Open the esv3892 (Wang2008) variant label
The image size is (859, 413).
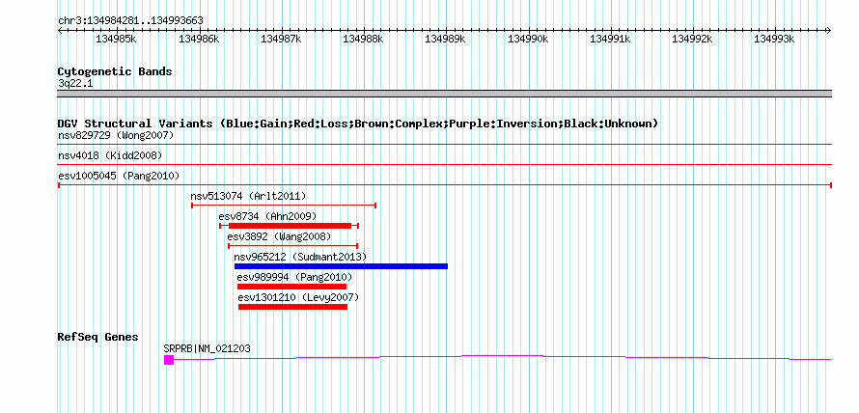click(279, 236)
